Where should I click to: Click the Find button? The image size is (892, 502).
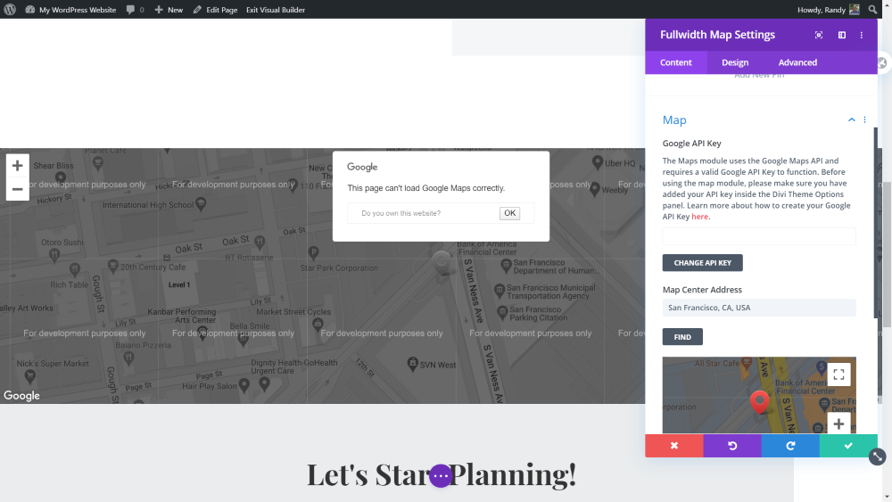point(682,336)
